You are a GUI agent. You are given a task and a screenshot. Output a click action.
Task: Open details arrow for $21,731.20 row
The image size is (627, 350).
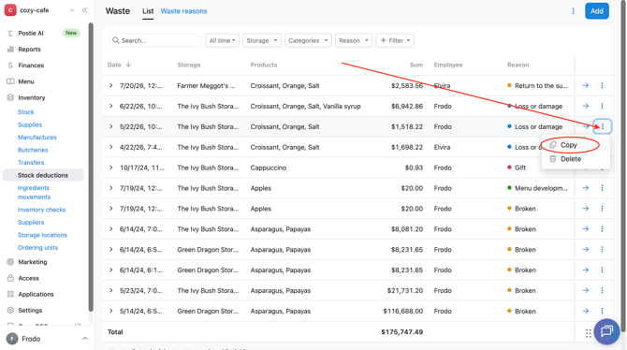coord(586,290)
